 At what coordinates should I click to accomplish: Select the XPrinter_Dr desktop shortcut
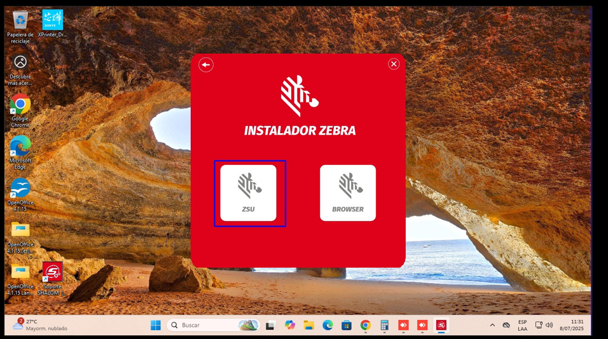52,23
